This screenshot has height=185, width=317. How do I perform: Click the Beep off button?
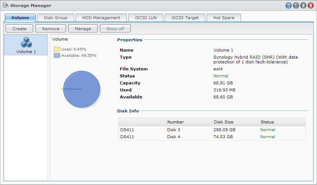(x=115, y=28)
